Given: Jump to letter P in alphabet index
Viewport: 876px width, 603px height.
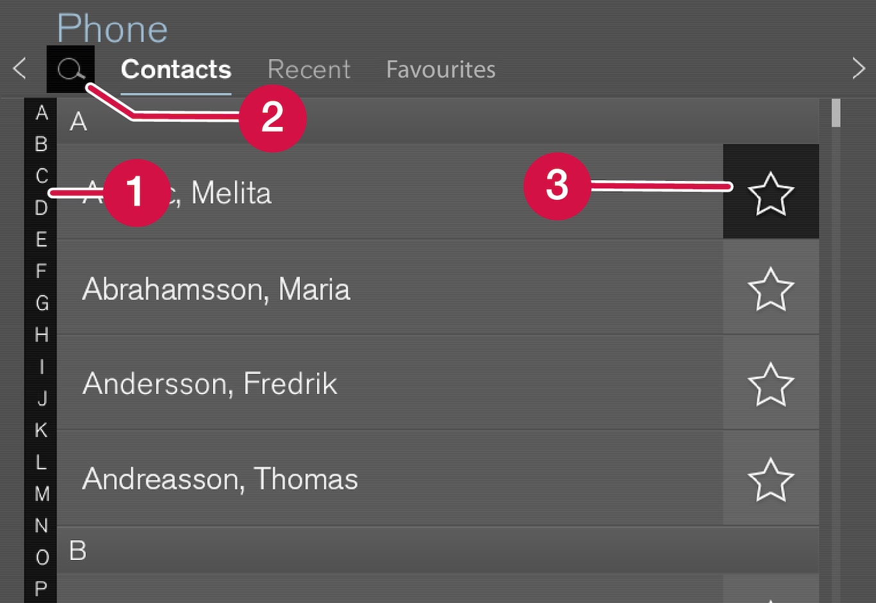Looking at the screenshot, I should click(x=41, y=588).
